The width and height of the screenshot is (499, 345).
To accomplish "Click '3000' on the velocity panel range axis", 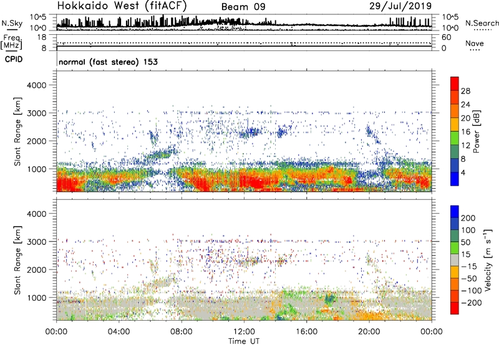I will tap(36, 242).
